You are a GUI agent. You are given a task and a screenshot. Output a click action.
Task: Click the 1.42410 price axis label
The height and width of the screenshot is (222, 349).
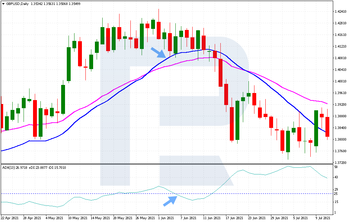(339, 12)
